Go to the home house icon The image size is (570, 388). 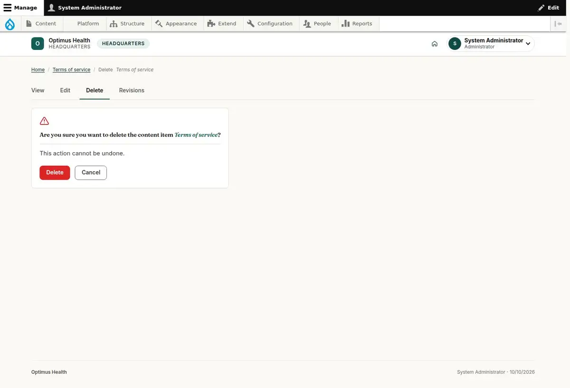(x=435, y=44)
